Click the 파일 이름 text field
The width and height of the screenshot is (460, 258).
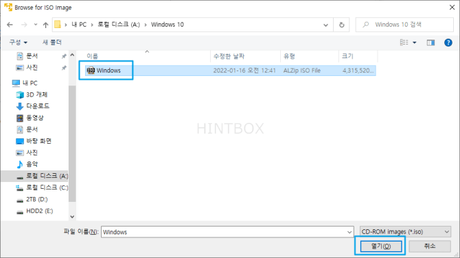point(224,232)
